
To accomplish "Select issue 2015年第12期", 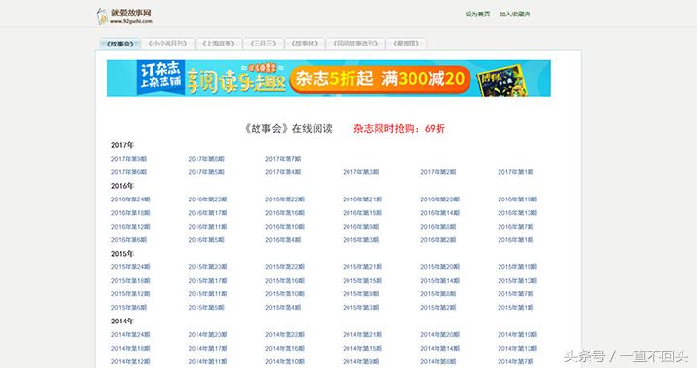I will coord(131,294).
